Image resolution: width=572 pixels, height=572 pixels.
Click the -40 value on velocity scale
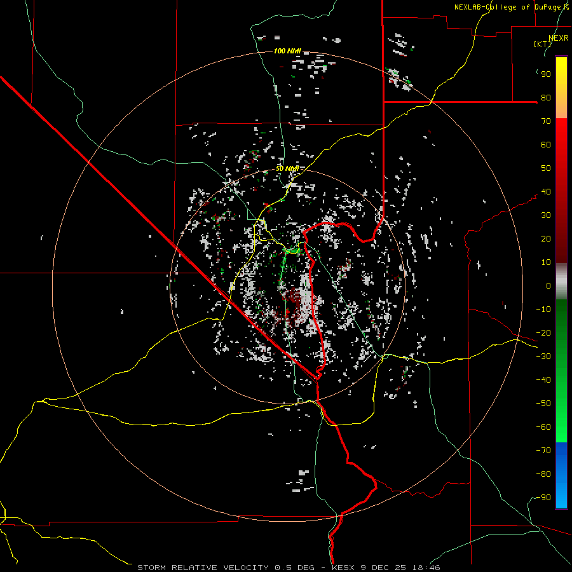(x=543, y=380)
